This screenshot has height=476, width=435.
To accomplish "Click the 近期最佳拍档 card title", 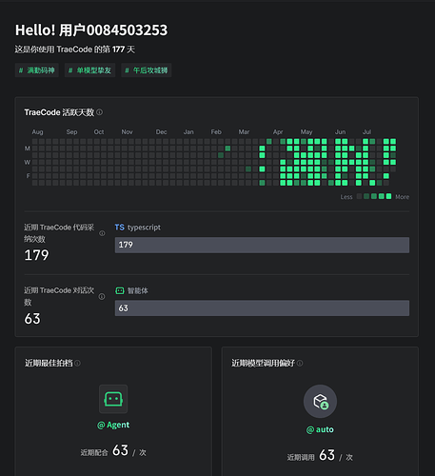I will tap(49, 363).
